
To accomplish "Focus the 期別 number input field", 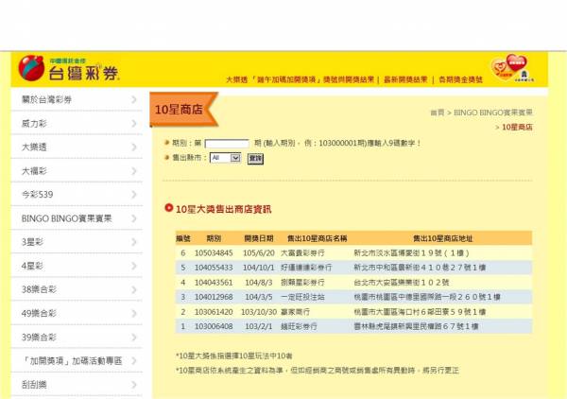I will pyautogui.click(x=227, y=144).
